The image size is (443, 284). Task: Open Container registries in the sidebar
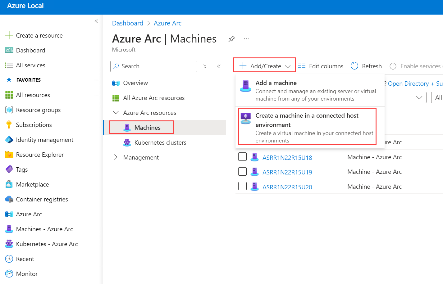tap(42, 199)
